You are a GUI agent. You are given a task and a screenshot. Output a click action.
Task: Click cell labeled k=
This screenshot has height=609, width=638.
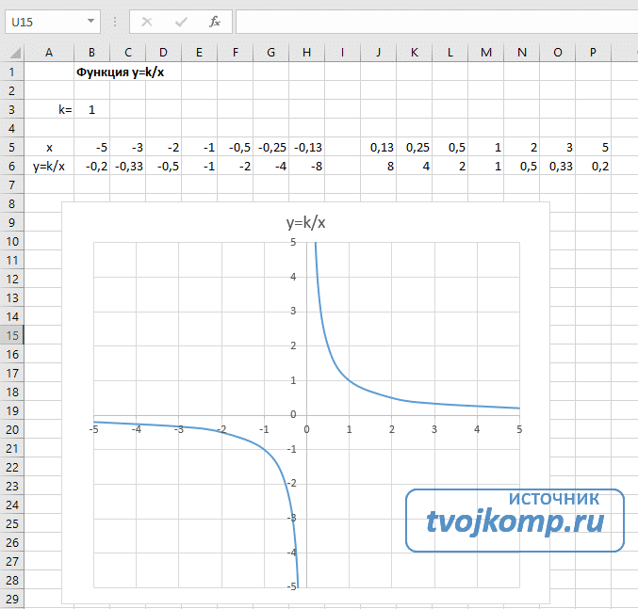[49, 110]
